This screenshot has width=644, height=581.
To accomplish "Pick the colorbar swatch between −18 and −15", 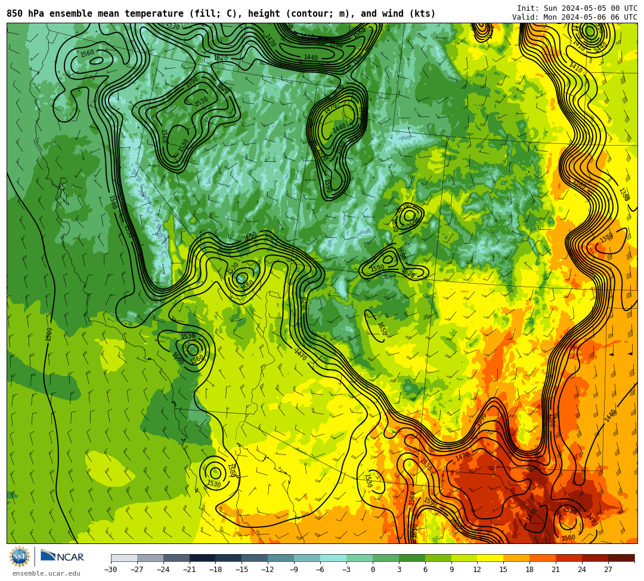I will (229, 558).
